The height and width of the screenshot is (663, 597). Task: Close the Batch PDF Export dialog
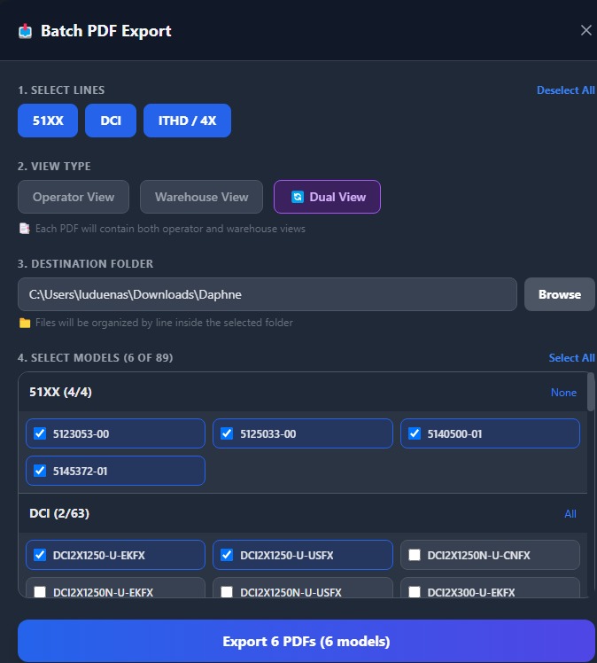point(585,30)
